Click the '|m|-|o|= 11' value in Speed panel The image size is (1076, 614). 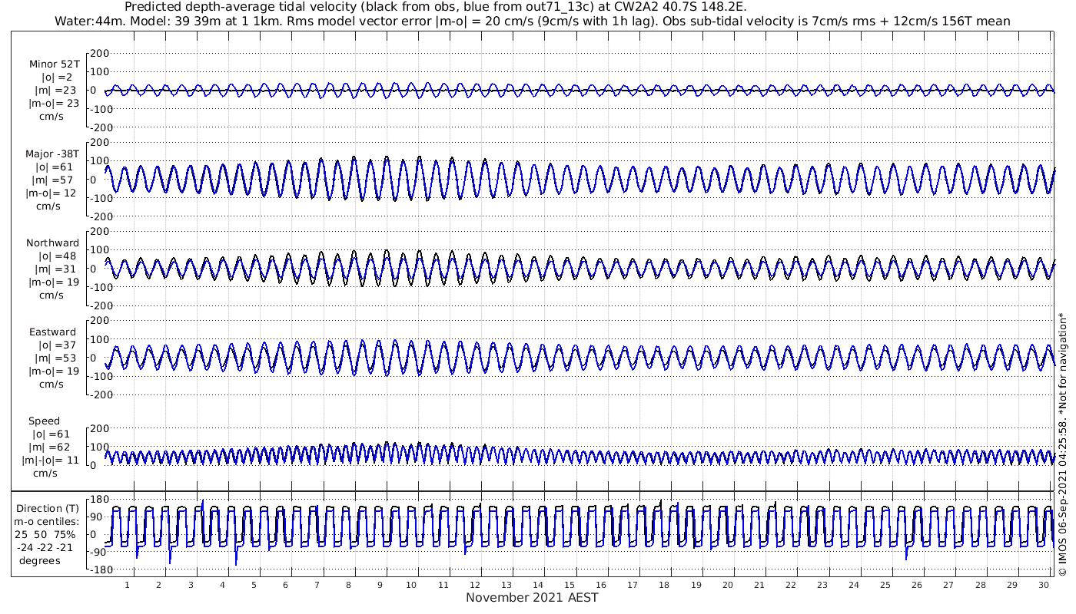(x=51, y=460)
